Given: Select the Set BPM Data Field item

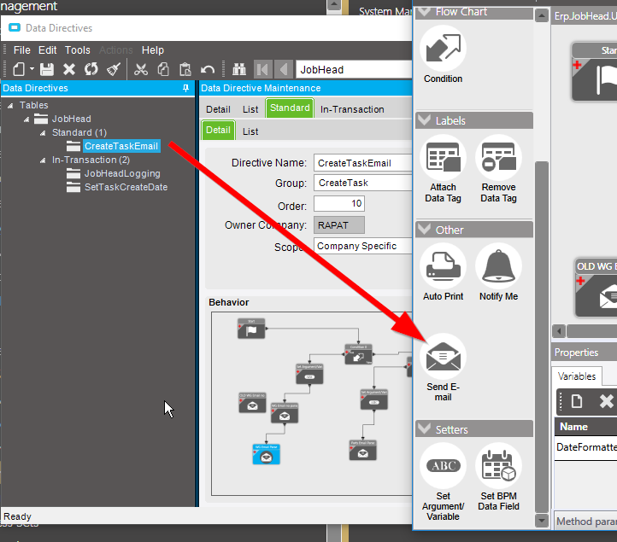Looking at the screenshot, I should click(498, 477).
